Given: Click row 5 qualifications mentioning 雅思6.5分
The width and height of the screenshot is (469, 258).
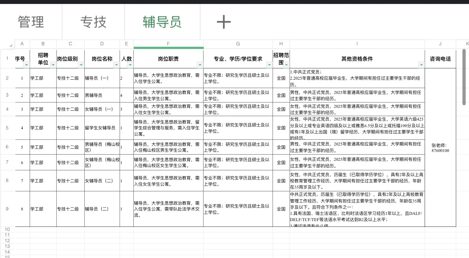Looking at the screenshot, I should pyautogui.click(x=357, y=128).
